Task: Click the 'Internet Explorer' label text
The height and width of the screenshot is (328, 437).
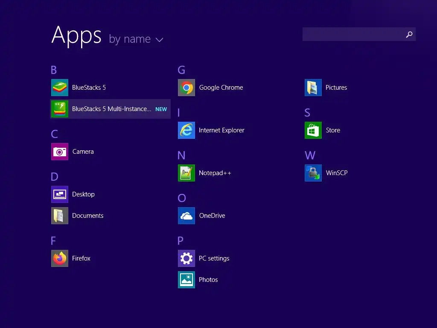Action: (x=221, y=130)
